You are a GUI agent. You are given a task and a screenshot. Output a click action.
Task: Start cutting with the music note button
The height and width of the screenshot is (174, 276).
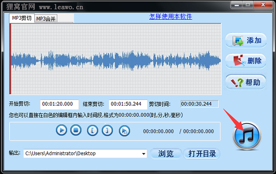[x=247, y=136]
